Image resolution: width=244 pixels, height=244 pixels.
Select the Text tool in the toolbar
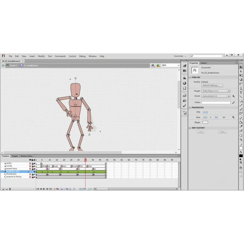pyautogui.click(x=241, y=92)
